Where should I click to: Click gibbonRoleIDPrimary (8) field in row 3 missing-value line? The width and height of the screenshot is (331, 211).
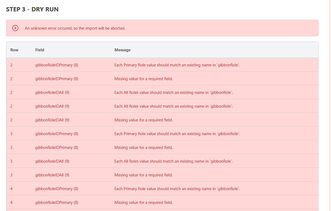[x=57, y=147]
